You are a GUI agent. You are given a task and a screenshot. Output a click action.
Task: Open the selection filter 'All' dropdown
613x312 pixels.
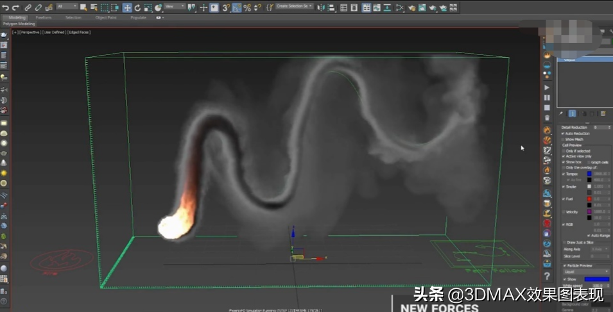(67, 6)
